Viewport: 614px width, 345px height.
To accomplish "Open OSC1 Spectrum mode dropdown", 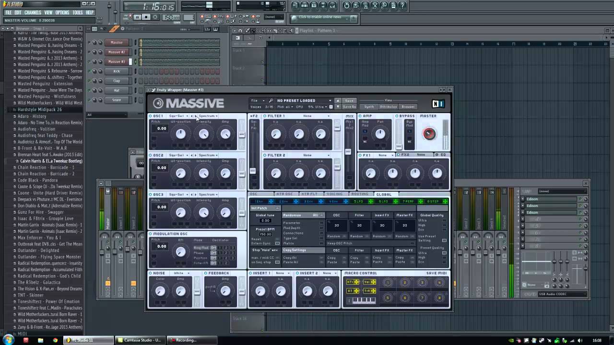I will [208, 116].
